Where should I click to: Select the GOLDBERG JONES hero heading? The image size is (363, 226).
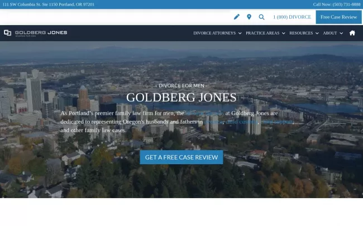181,97
